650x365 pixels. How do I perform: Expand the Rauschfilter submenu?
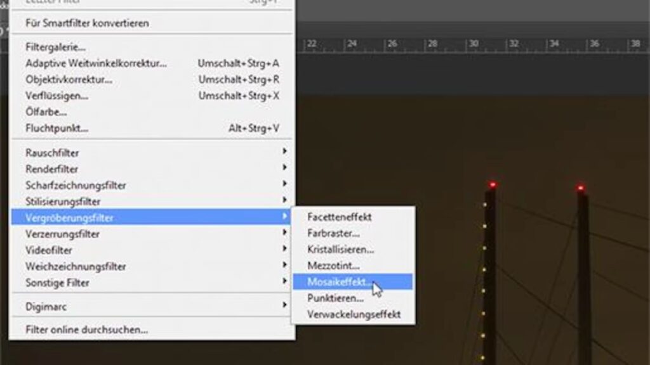[52, 153]
